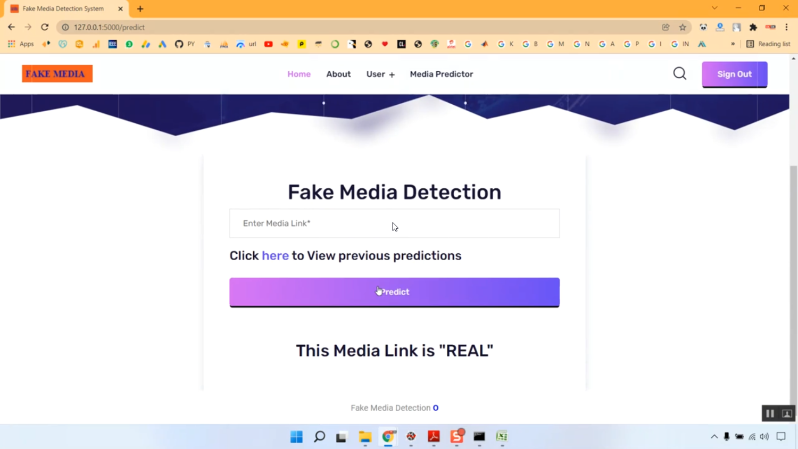Bookmark this page with the star icon

(x=683, y=27)
